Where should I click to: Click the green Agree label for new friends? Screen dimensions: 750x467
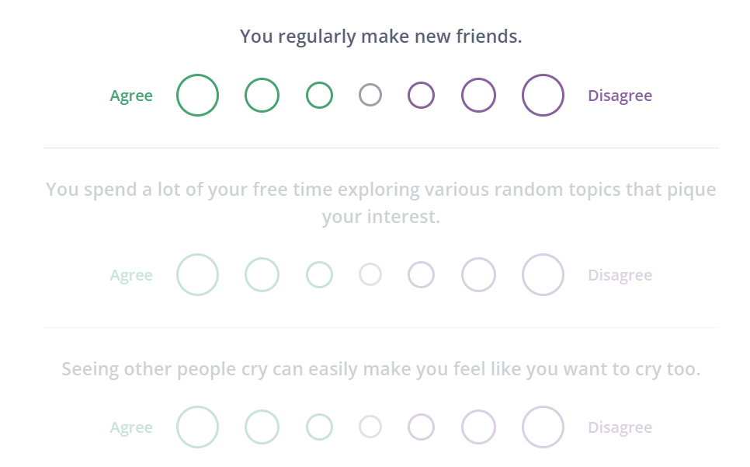(131, 96)
